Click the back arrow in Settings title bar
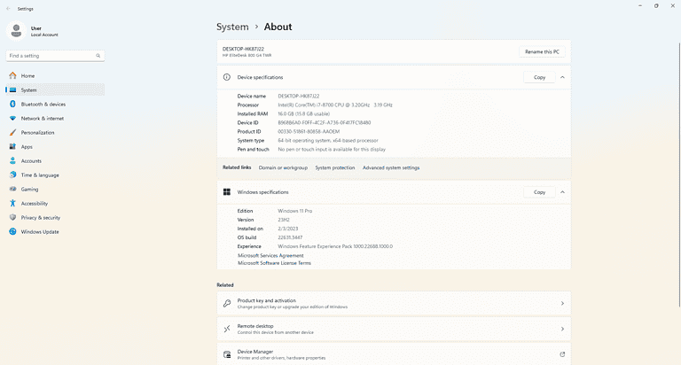Image resolution: width=681 pixels, height=365 pixels. [x=8, y=9]
